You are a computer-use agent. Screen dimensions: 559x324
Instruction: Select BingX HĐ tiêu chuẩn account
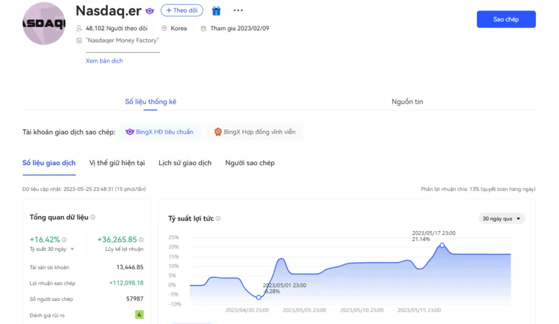pyautogui.click(x=159, y=132)
